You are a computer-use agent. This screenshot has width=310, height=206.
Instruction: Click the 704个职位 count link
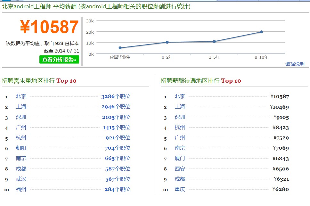pos(118,148)
